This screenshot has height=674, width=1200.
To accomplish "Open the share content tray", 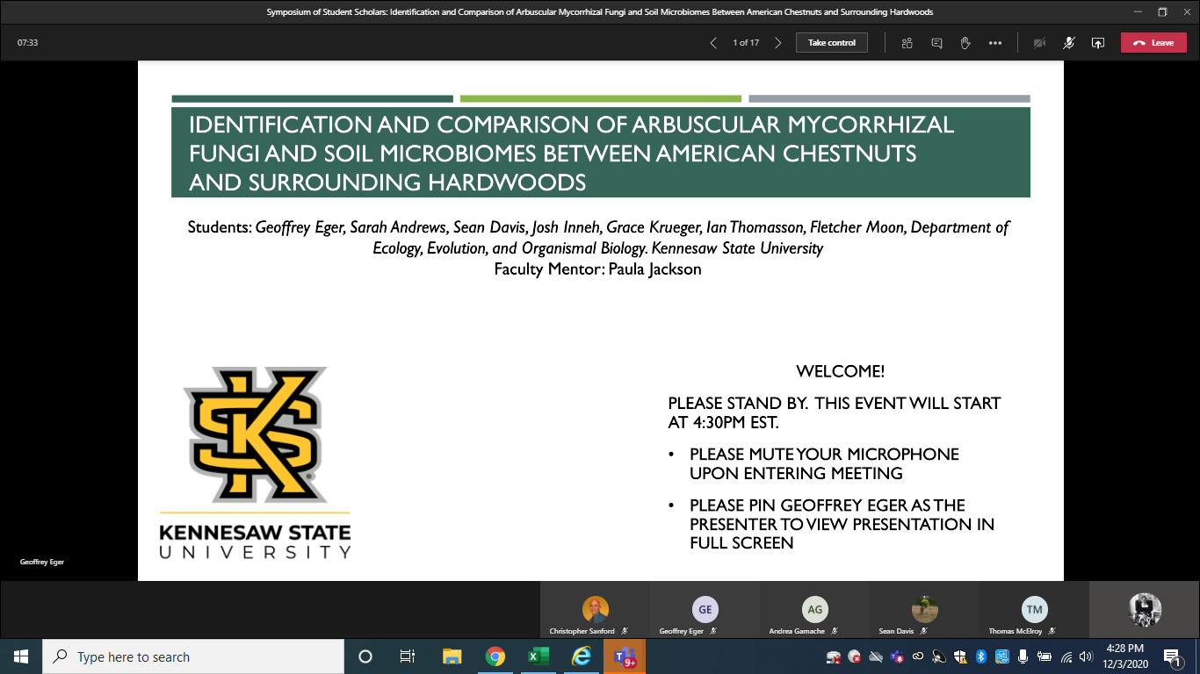I will coord(1097,43).
